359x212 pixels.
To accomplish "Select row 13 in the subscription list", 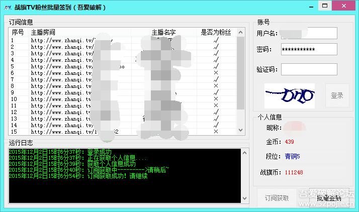I will 123,119.
